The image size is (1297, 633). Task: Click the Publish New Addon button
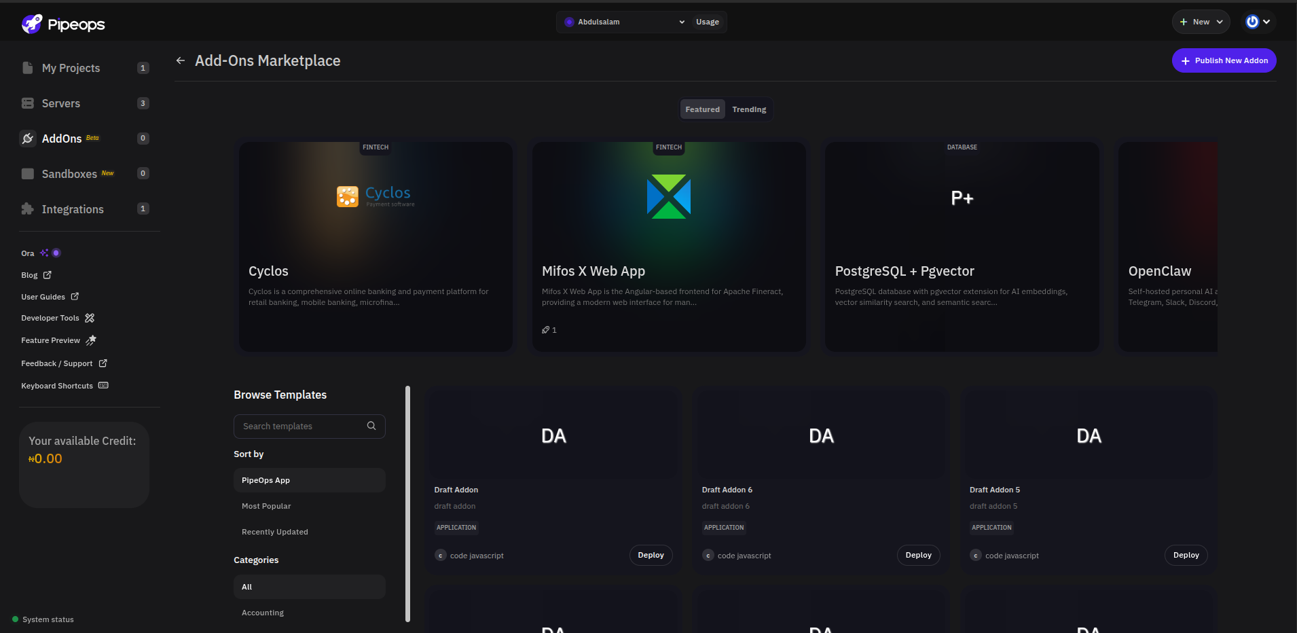pyautogui.click(x=1224, y=60)
